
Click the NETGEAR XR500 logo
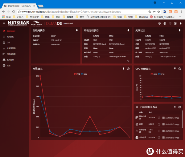coord(18,23)
